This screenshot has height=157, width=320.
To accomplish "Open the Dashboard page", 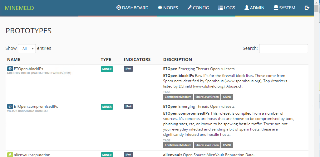I will pyautogui.click(x=132, y=8).
